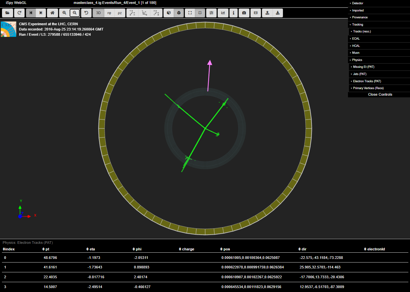Switch to the rφ view mode
The image size is (410, 292).
point(109,13)
